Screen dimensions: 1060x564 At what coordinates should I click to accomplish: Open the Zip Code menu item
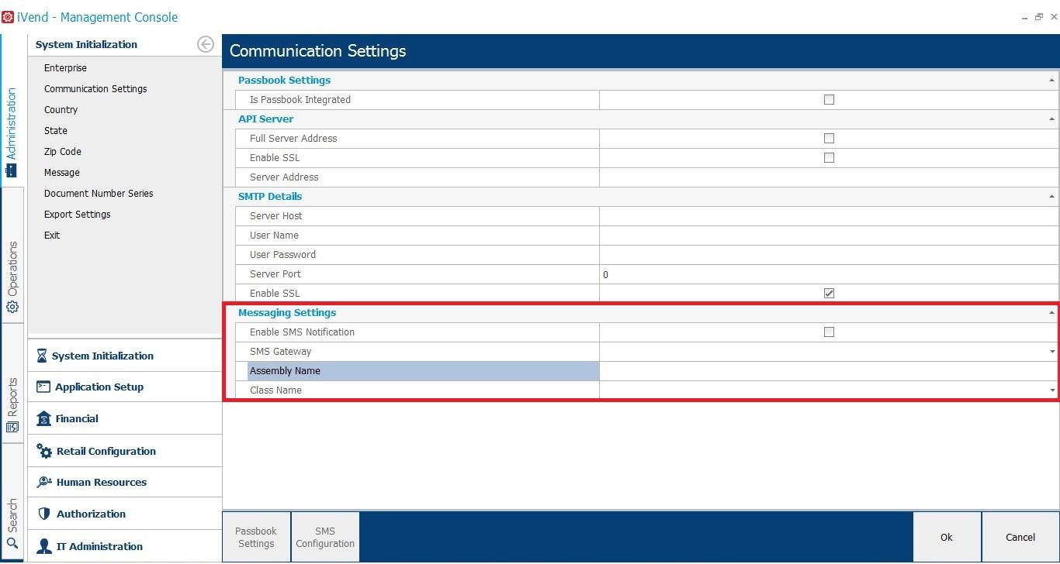coord(63,152)
